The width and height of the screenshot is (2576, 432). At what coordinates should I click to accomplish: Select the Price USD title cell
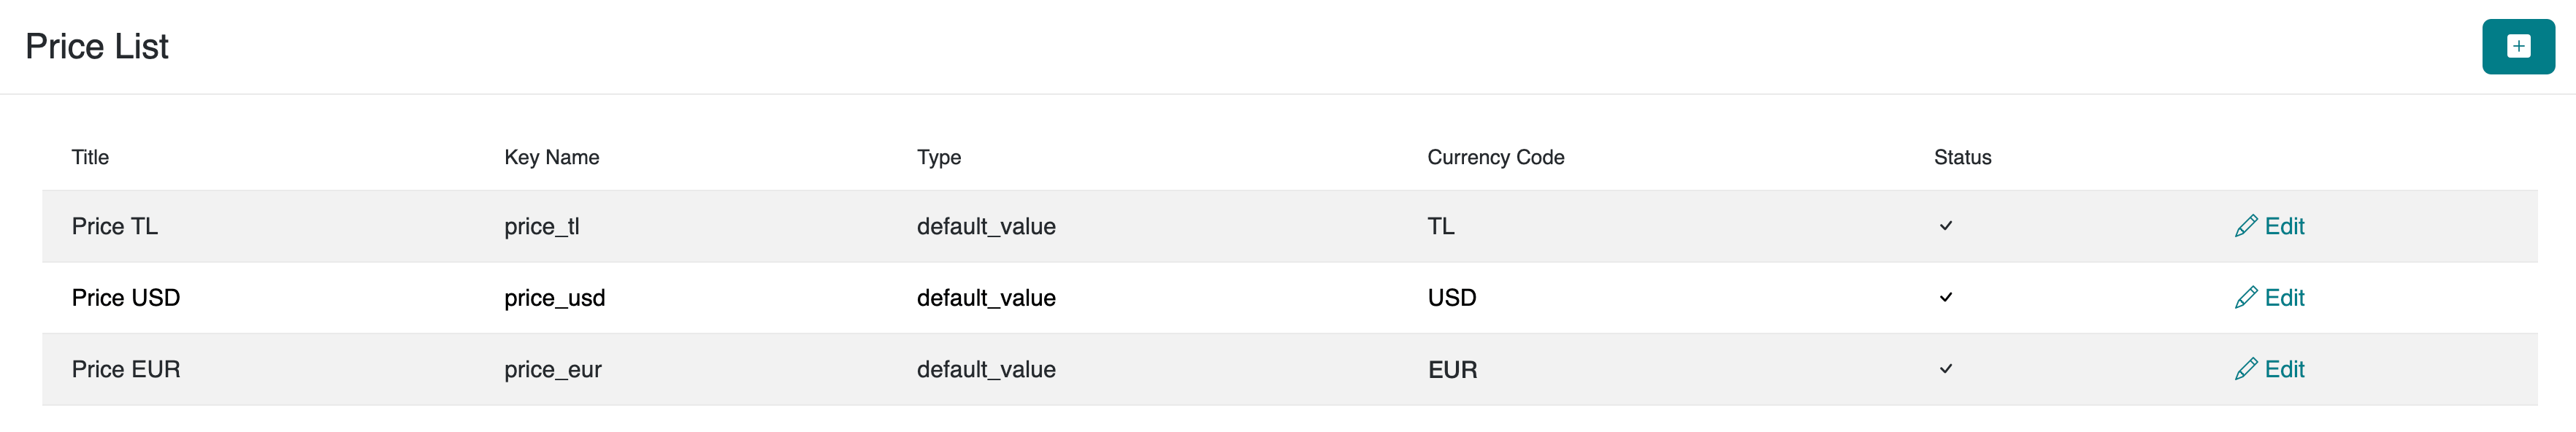point(126,298)
